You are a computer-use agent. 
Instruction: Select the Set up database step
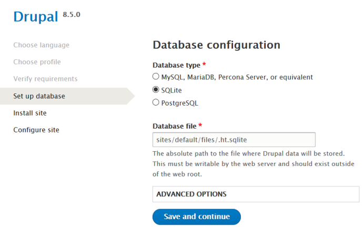click(x=39, y=96)
